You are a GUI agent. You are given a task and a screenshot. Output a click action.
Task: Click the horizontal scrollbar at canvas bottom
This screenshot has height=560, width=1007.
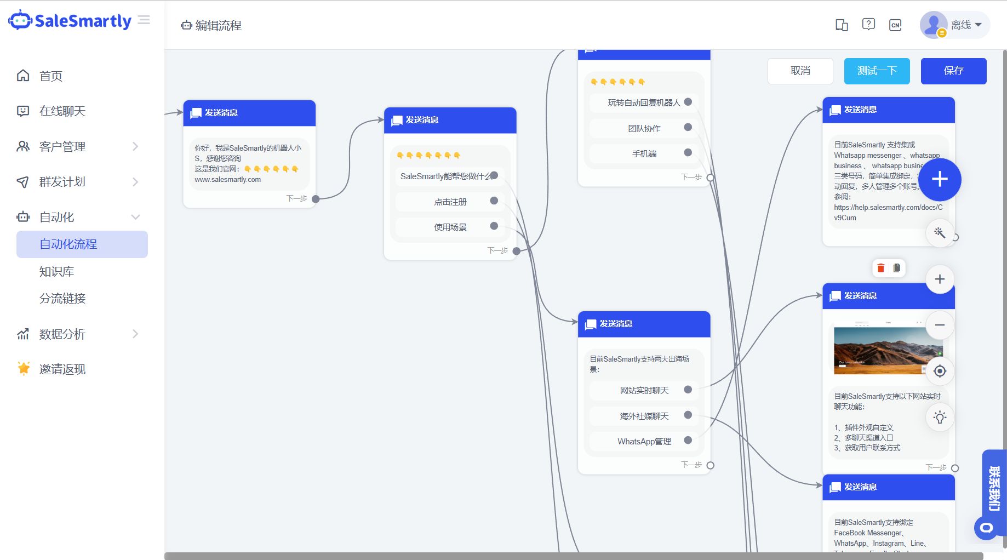[x=573, y=556]
